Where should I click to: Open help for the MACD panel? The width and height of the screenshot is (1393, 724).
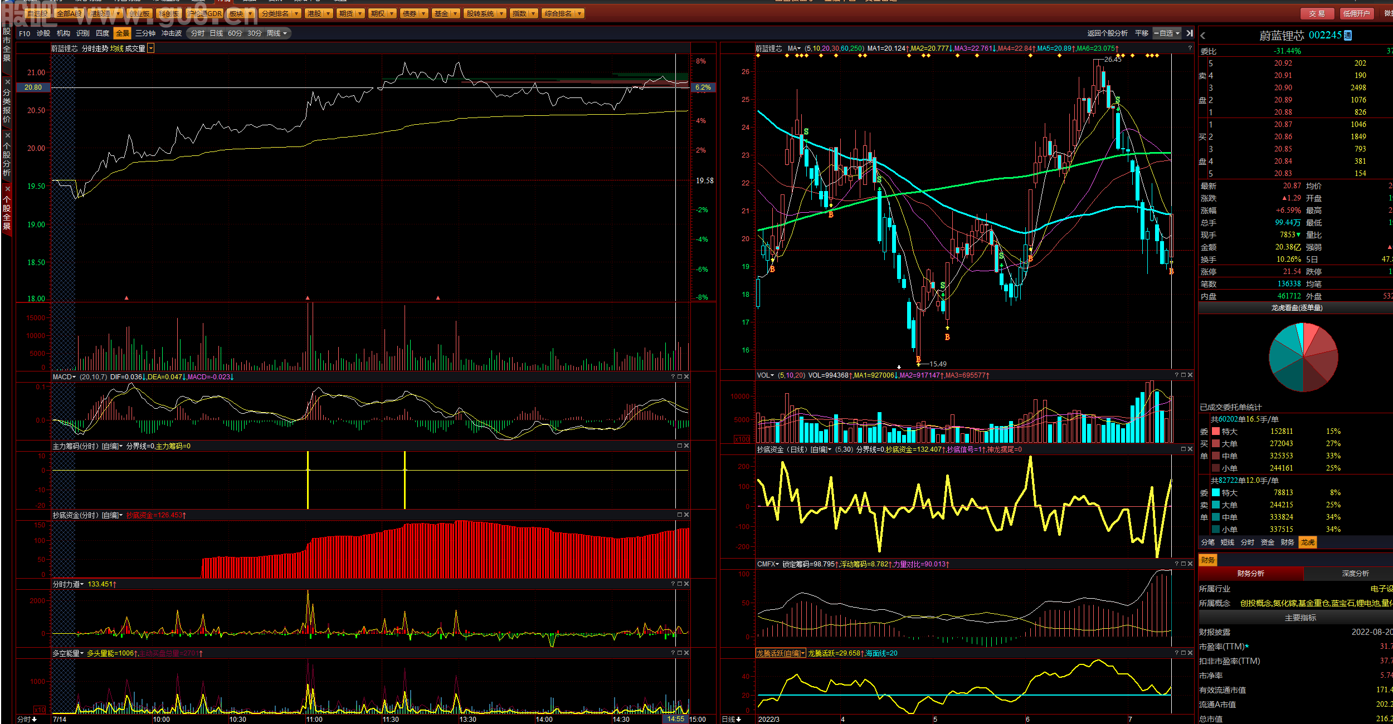tap(673, 377)
